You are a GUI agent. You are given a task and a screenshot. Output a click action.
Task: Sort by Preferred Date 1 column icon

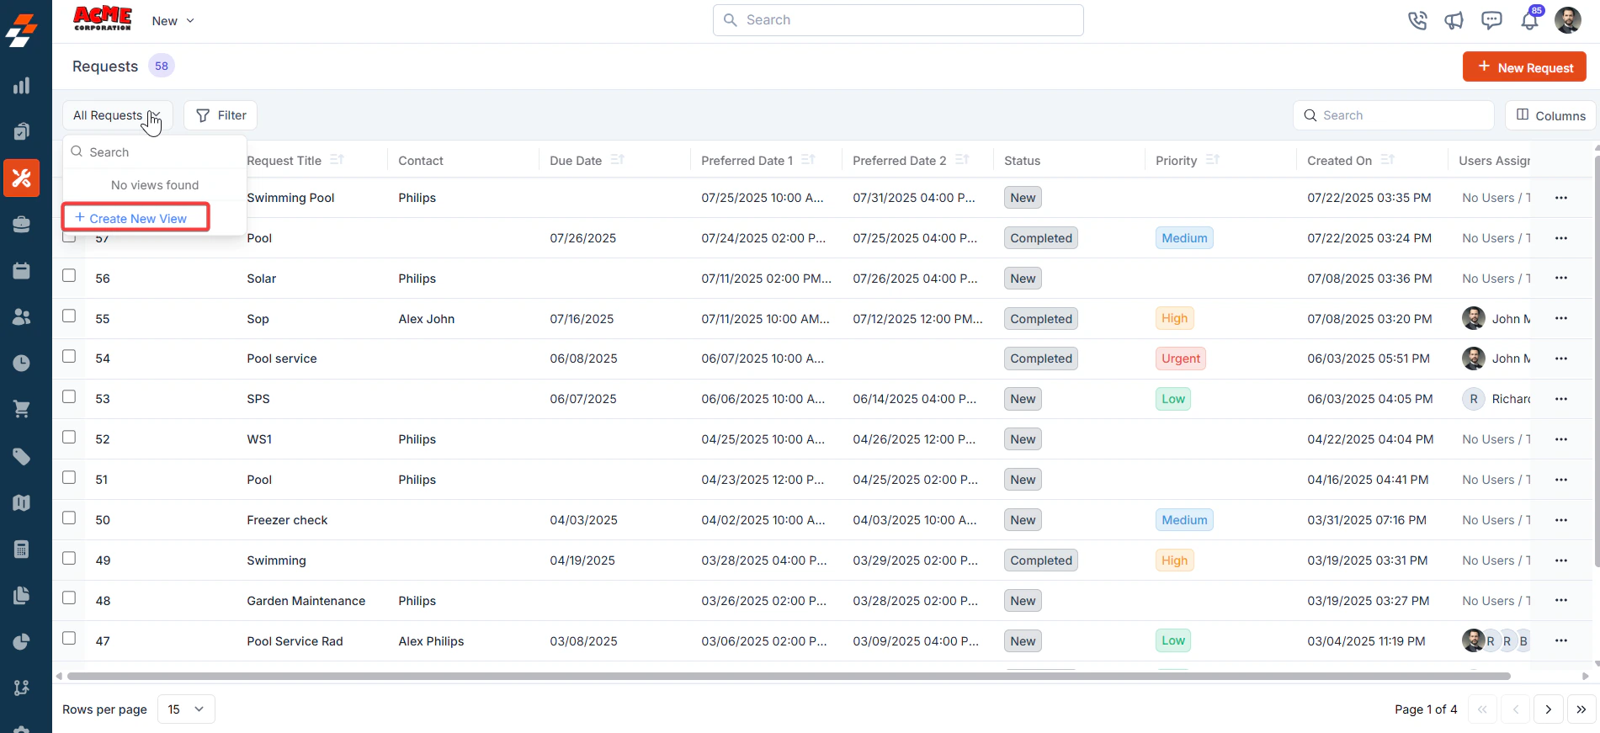808,160
